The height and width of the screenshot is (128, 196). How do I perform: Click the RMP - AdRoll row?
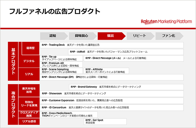click(x=126, y=52)
